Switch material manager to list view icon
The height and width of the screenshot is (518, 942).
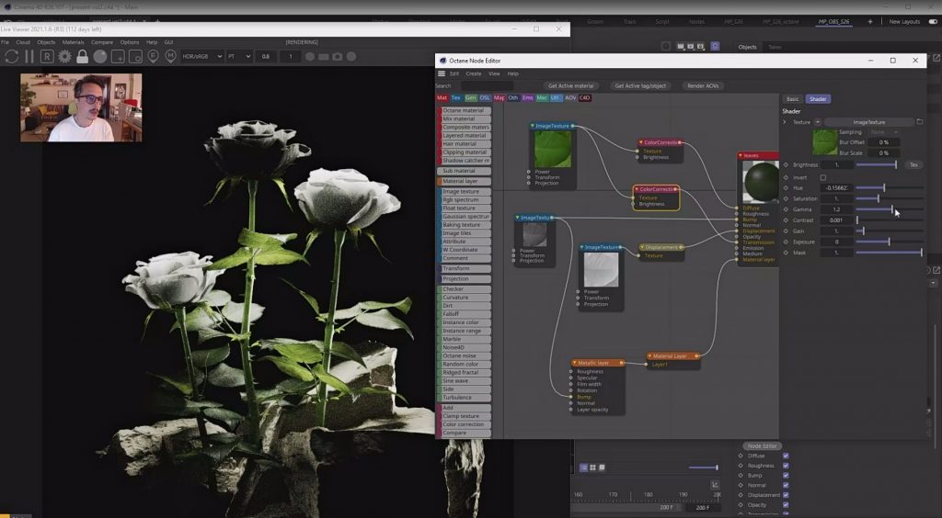click(x=583, y=467)
